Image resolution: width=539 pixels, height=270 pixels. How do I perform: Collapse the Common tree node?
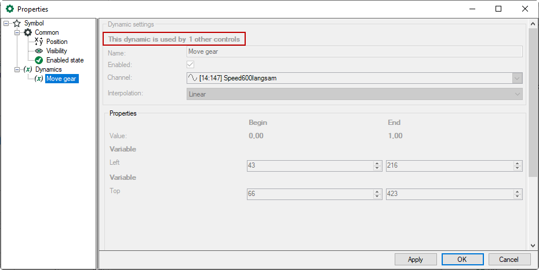coord(17,32)
